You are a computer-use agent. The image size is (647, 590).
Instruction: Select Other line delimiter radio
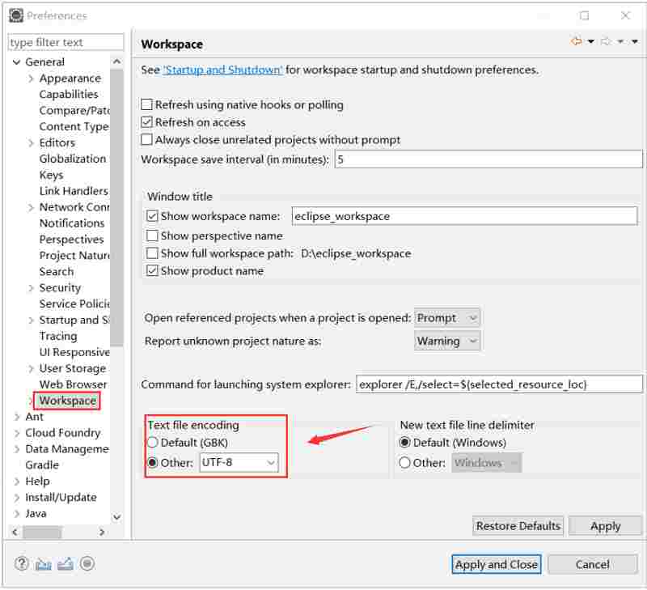[x=405, y=462]
